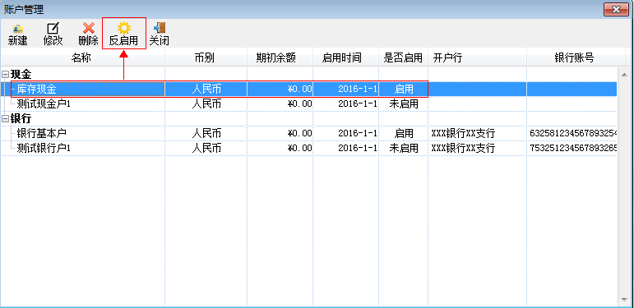Click the 开户行 column header
The height and width of the screenshot is (308, 634).
(x=478, y=58)
